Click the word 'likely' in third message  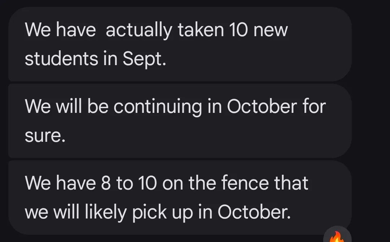(x=105, y=212)
